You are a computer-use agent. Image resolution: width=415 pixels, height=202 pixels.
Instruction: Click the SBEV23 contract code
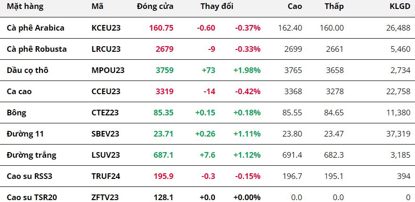(106, 134)
